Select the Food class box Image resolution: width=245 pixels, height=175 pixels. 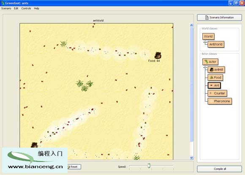tap(215, 78)
